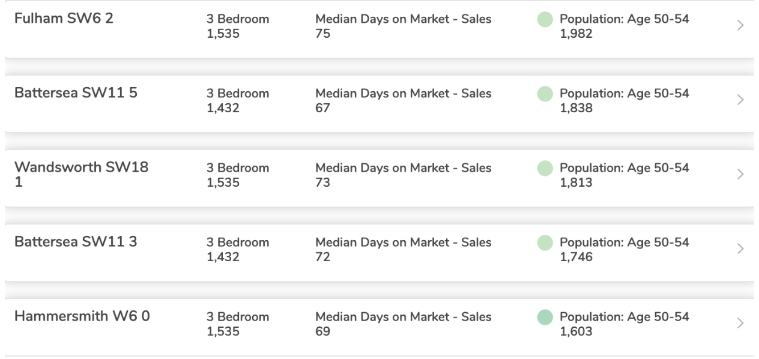Click the green dot in Battersea SW11 5 row

(545, 94)
